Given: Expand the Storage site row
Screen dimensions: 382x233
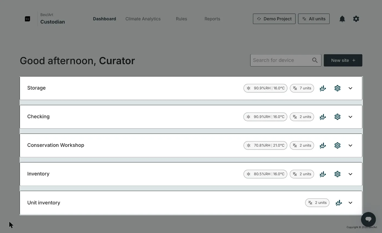Looking at the screenshot, I should [x=350, y=88].
